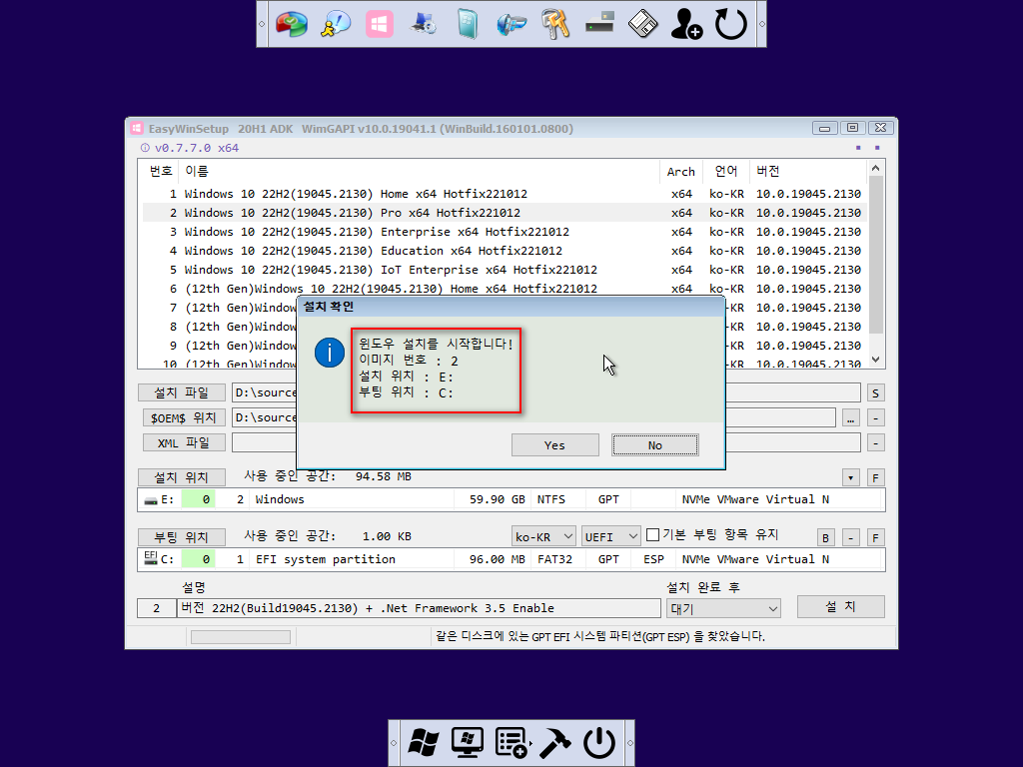Select Windows 10 Education x64 row 4

pos(505,251)
